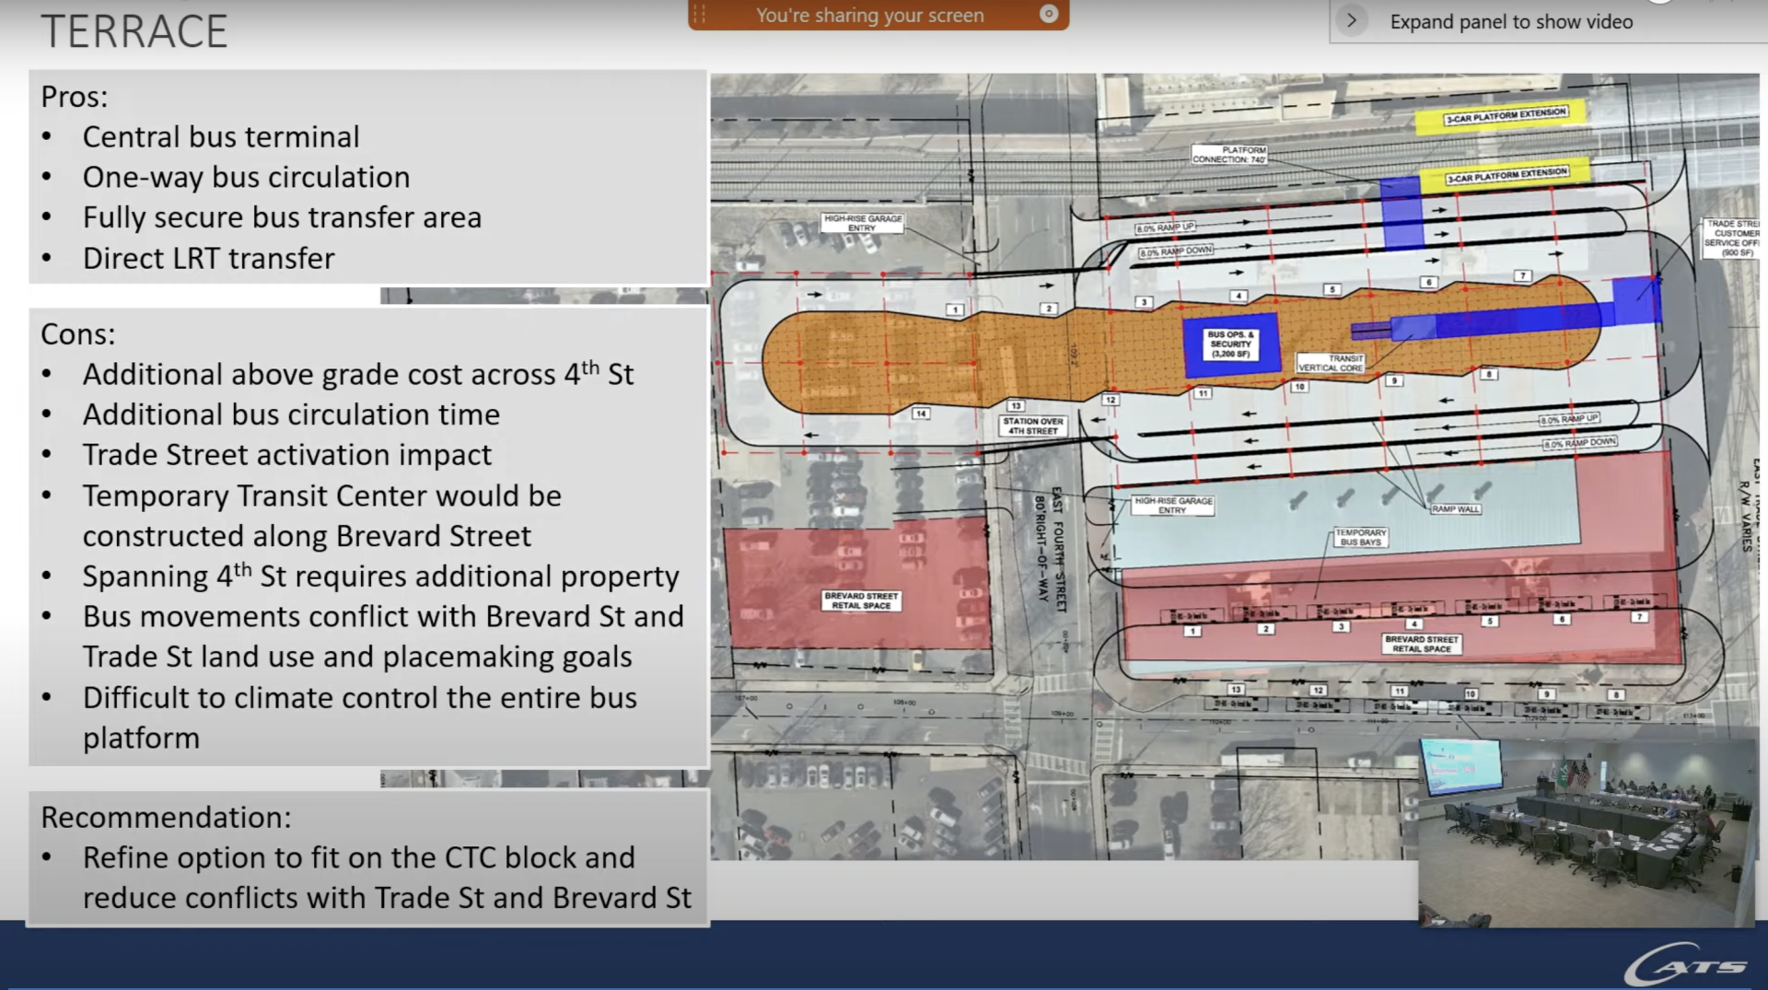
Task: Open the PLATFORM CONNECTION: 740' callout
Action: coord(1230,152)
